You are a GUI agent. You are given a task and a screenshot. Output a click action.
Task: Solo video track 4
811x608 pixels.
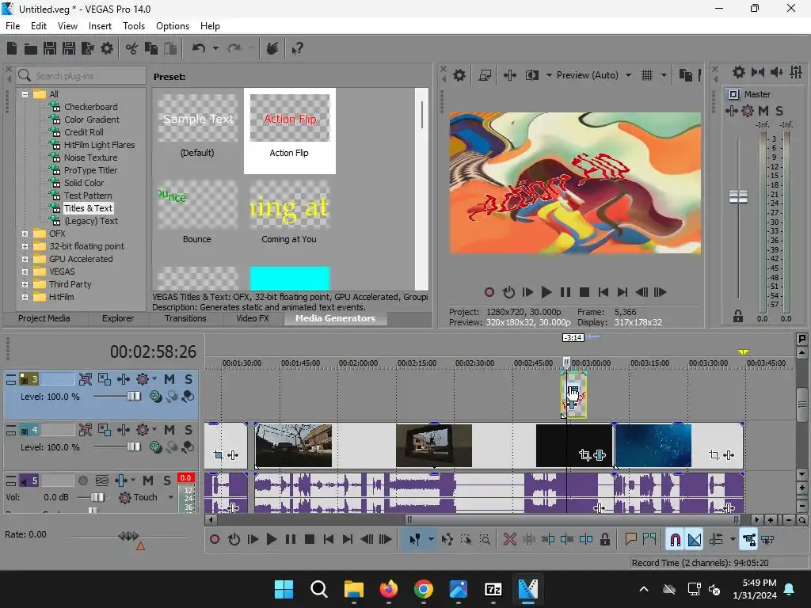[188, 430]
